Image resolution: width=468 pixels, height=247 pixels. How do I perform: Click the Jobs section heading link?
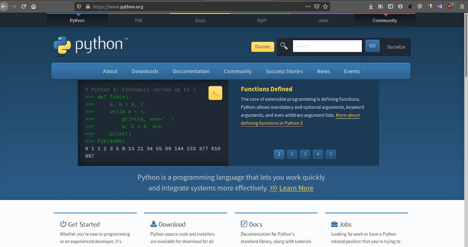[x=345, y=224]
